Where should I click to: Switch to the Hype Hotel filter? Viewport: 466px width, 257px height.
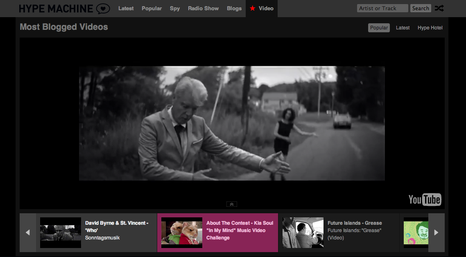[430, 27]
